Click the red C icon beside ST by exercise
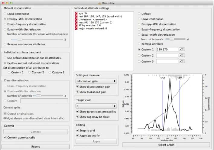Image resolution: width=214 pixels, height=150 pixels. point(76,25)
